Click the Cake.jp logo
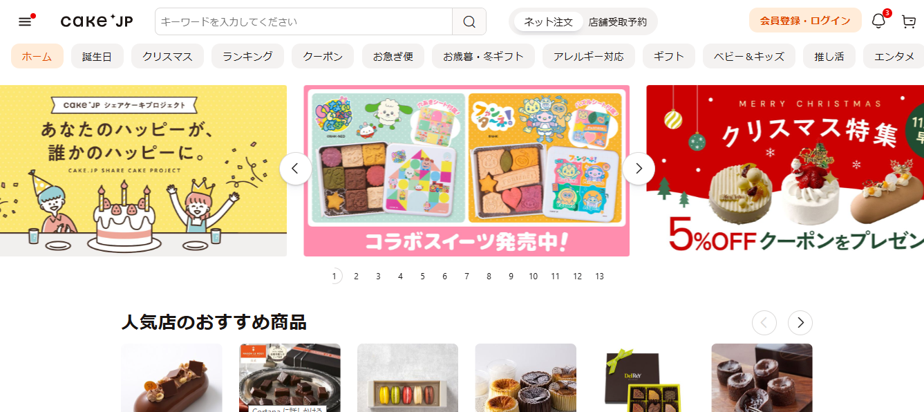The width and height of the screenshot is (924, 412). [97, 21]
